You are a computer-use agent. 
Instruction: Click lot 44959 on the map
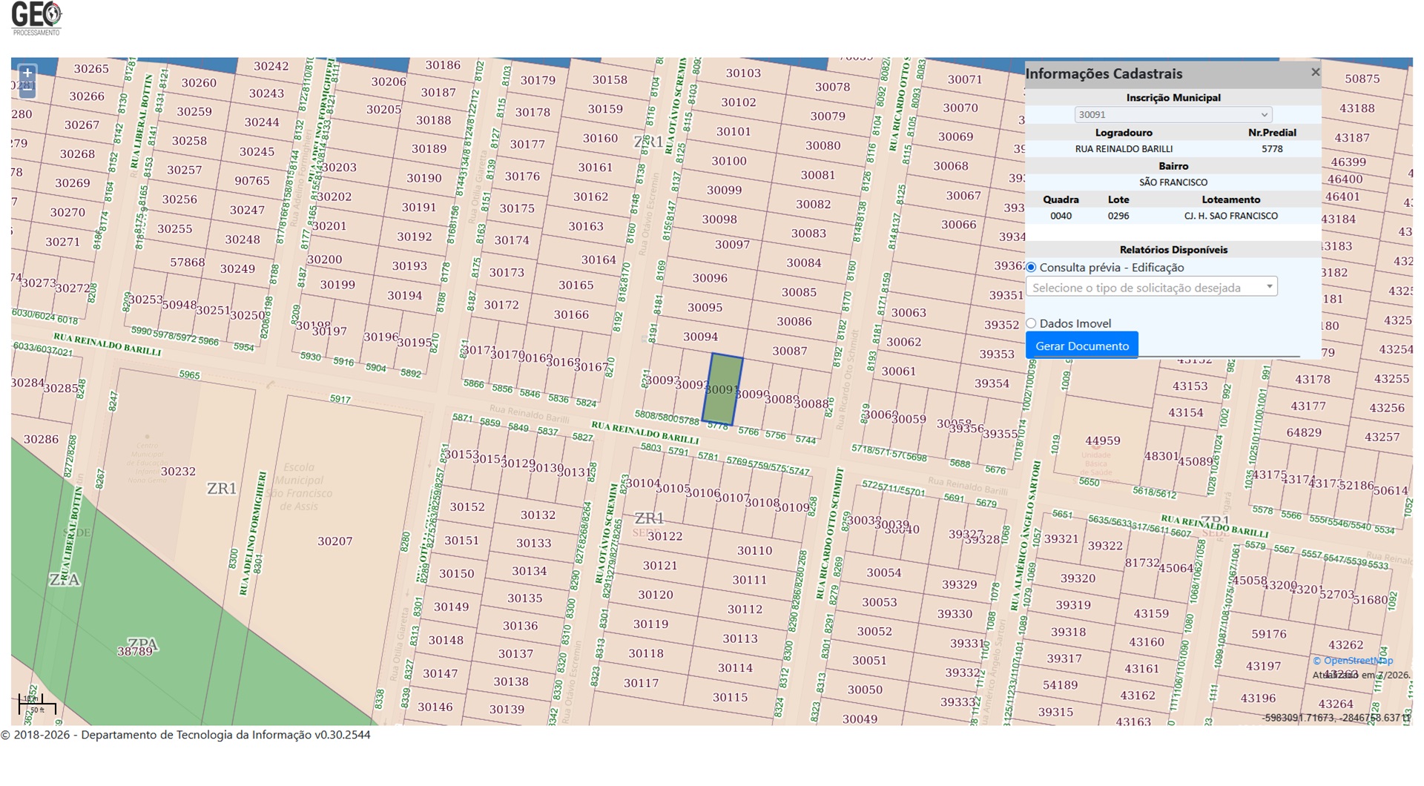point(1103,440)
